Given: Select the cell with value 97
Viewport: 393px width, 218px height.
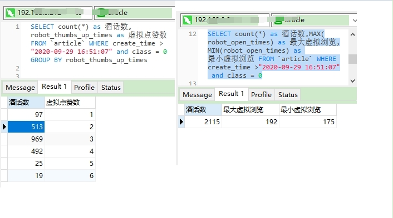Looking at the screenshot, I should (x=26, y=115).
